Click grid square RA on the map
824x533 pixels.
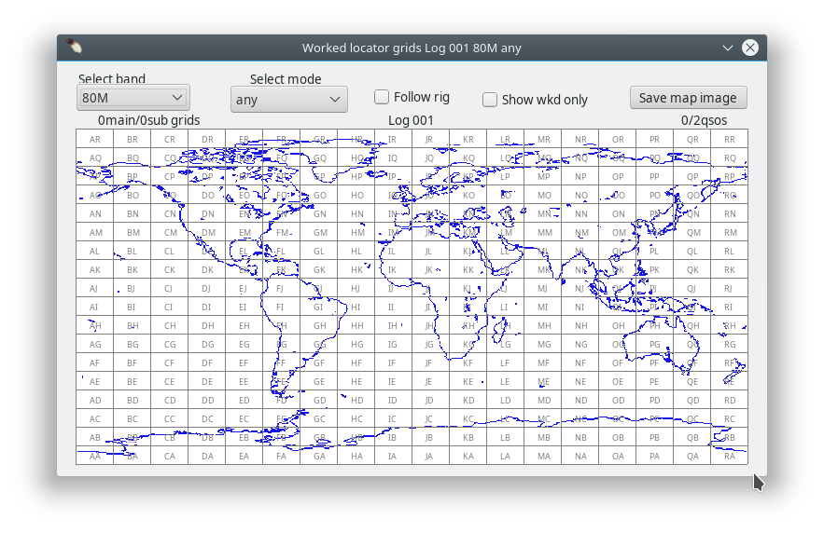(x=730, y=456)
